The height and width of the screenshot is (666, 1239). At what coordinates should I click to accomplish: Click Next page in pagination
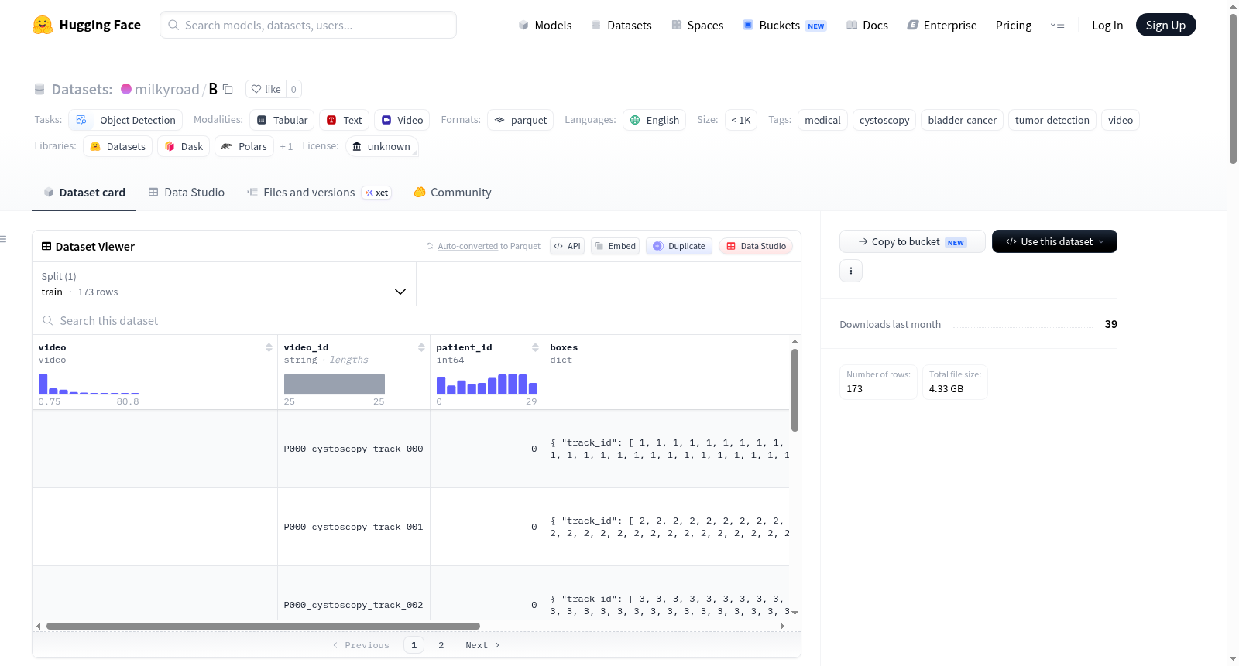point(482,645)
